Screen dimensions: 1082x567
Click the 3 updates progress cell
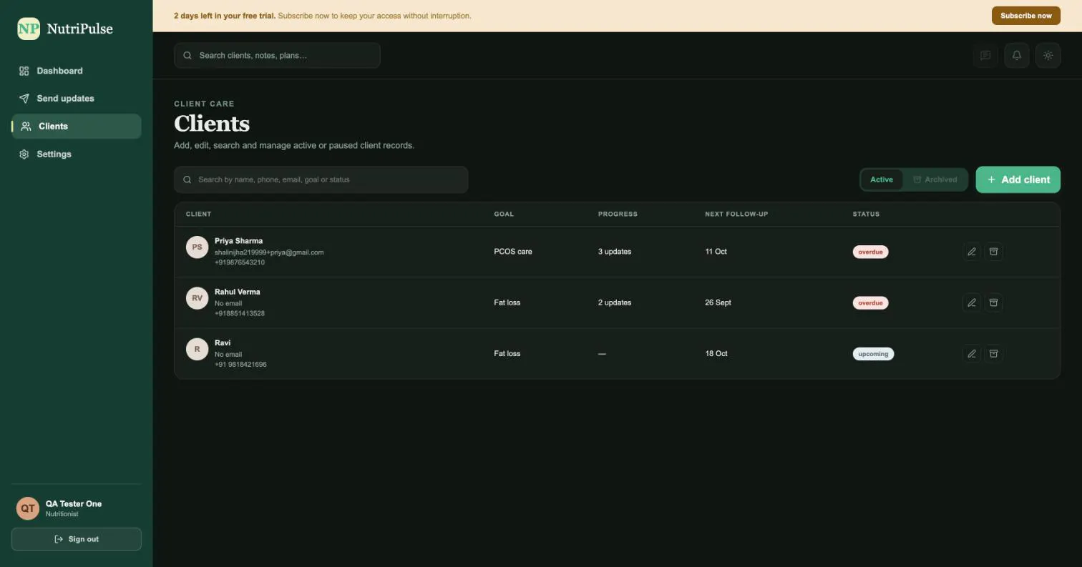pos(615,252)
